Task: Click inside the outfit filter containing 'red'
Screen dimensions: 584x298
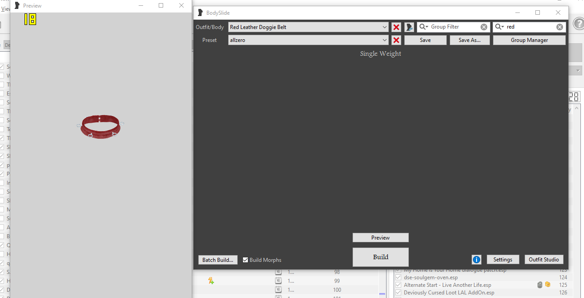Action: [x=530, y=27]
